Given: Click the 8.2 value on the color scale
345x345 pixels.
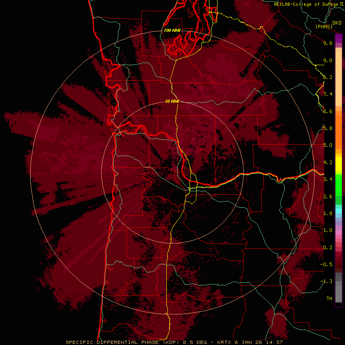Looking at the screenshot, I should [328, 77].
